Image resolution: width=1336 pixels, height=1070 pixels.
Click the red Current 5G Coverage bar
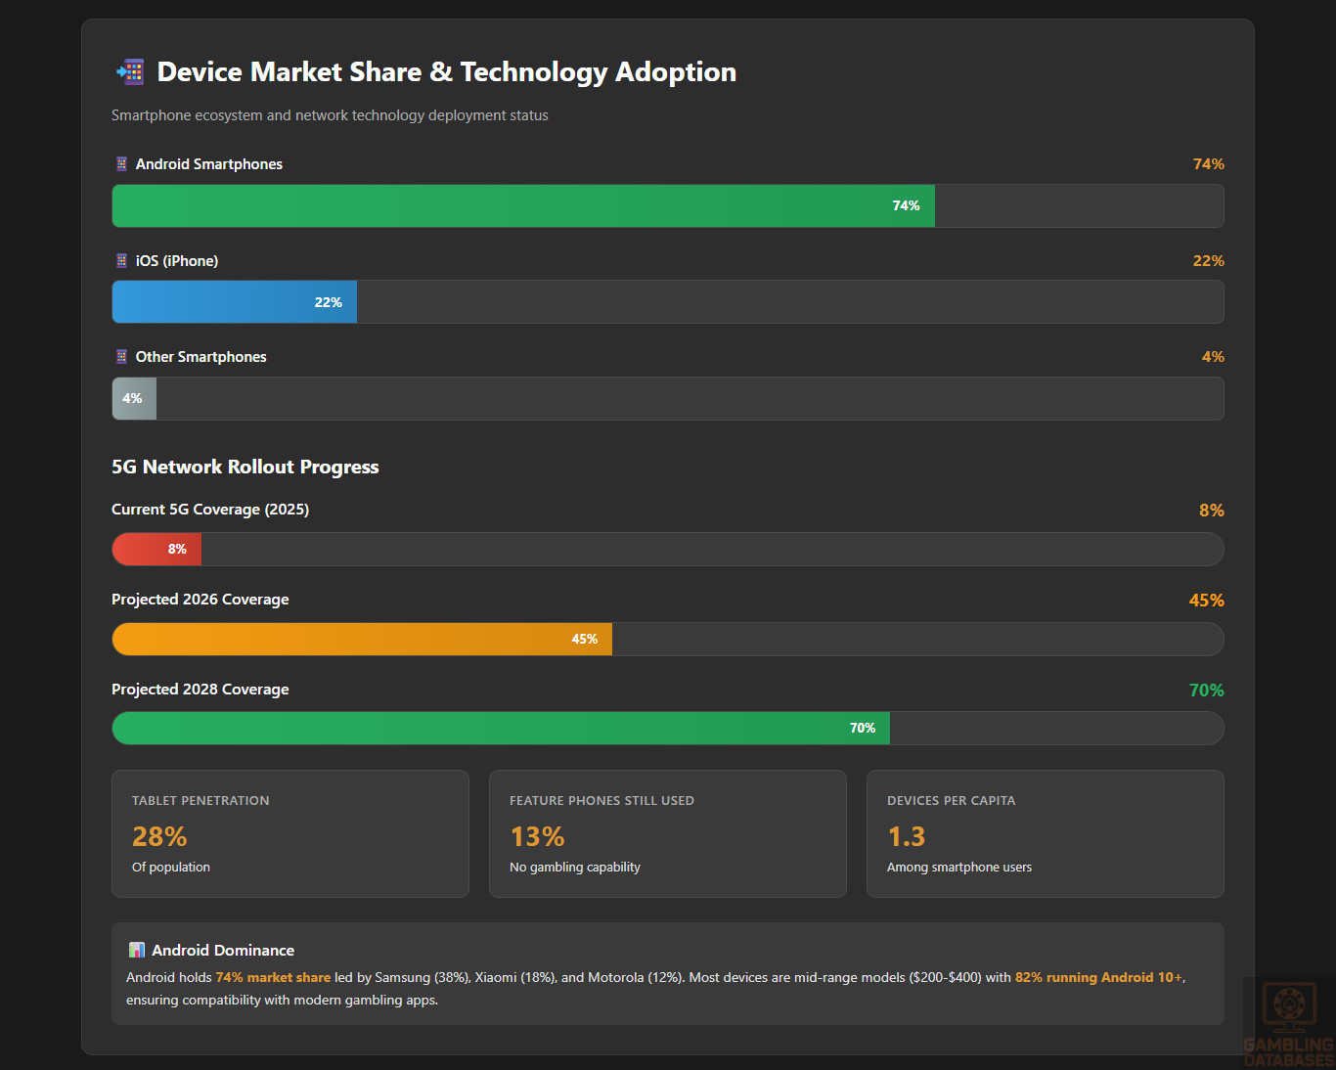point(156,550)
